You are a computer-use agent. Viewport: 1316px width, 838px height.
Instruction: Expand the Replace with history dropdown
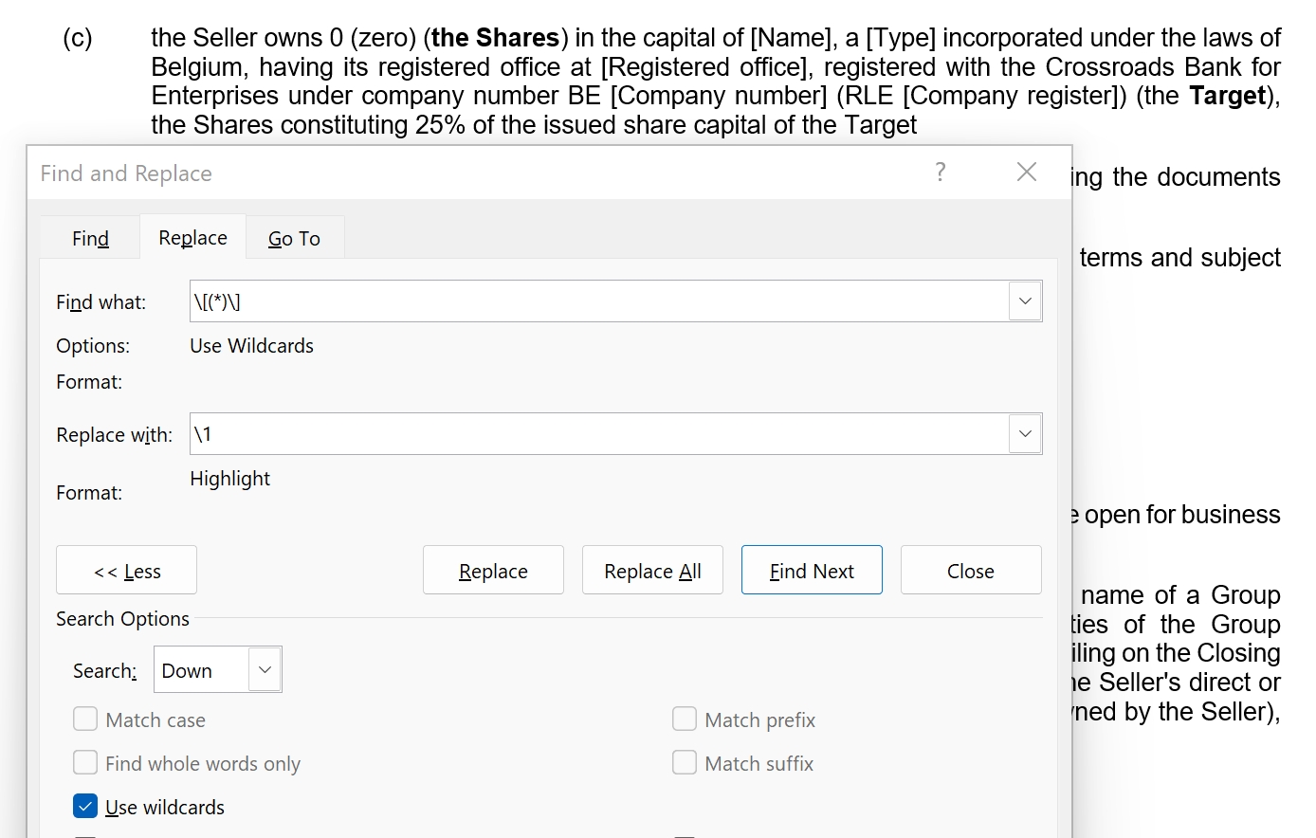pos(1025,434)
